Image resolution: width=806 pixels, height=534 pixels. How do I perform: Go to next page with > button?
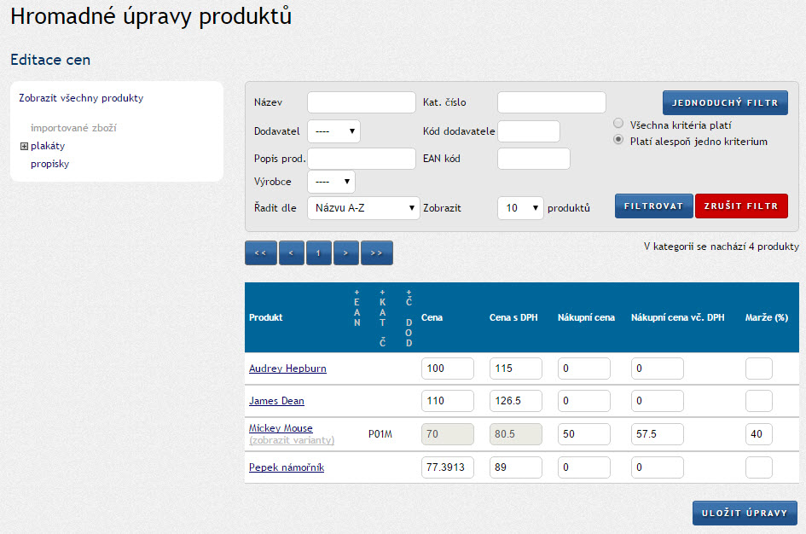coord(345,253)
